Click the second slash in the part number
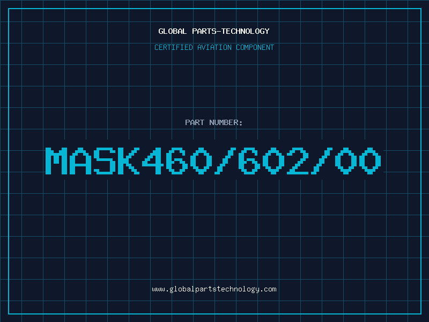This screenshot has width=429, height=322. 322,161
